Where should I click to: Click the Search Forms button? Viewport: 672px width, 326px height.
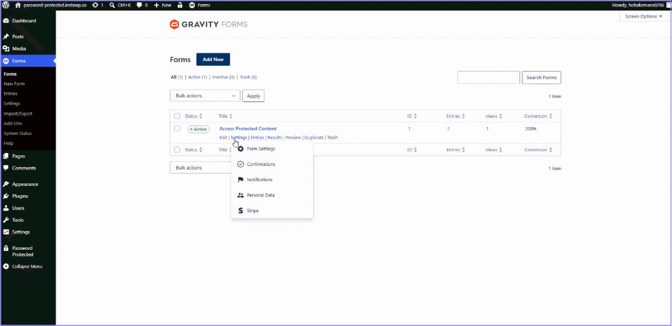(541, 77)
